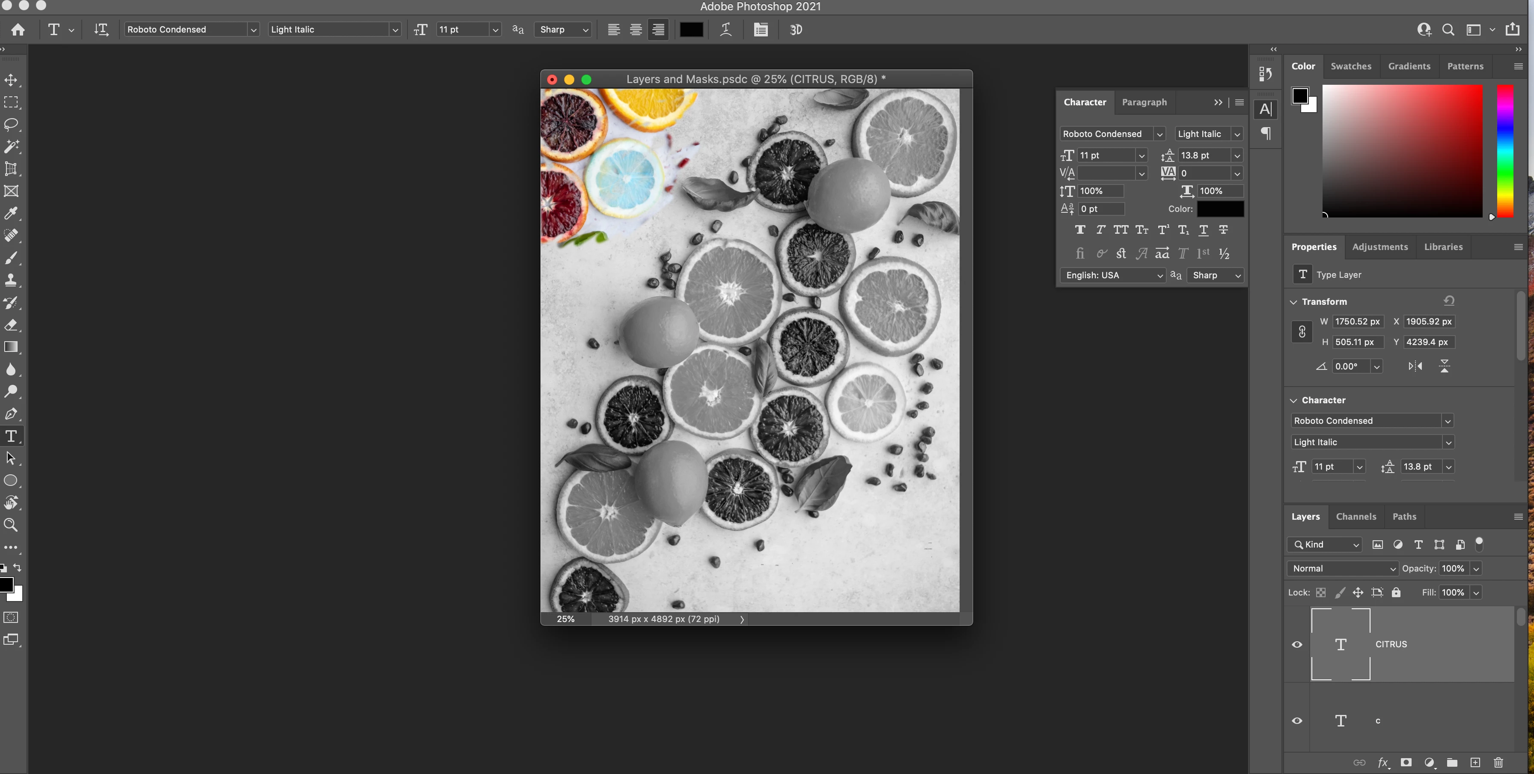Select the Eyedropper tool

coord(11,213)
